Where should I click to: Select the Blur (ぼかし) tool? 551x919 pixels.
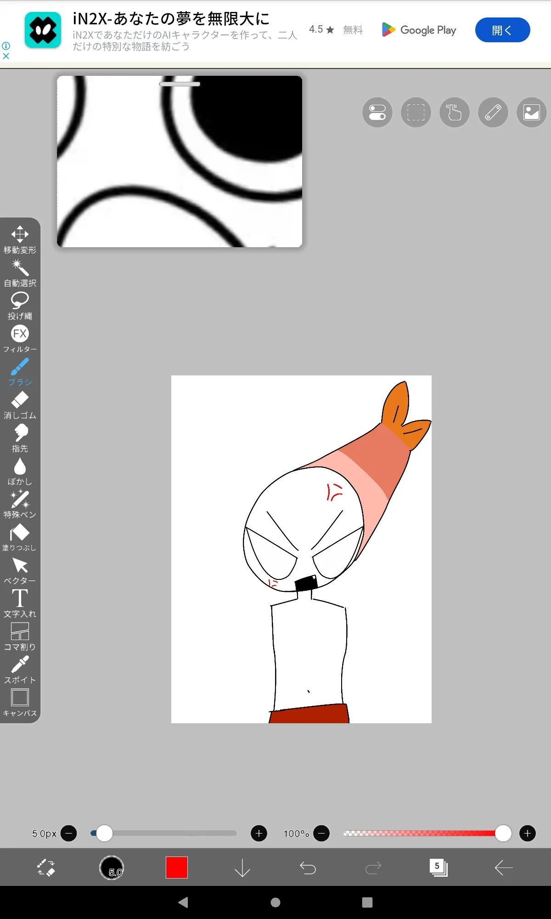point(20,471)
